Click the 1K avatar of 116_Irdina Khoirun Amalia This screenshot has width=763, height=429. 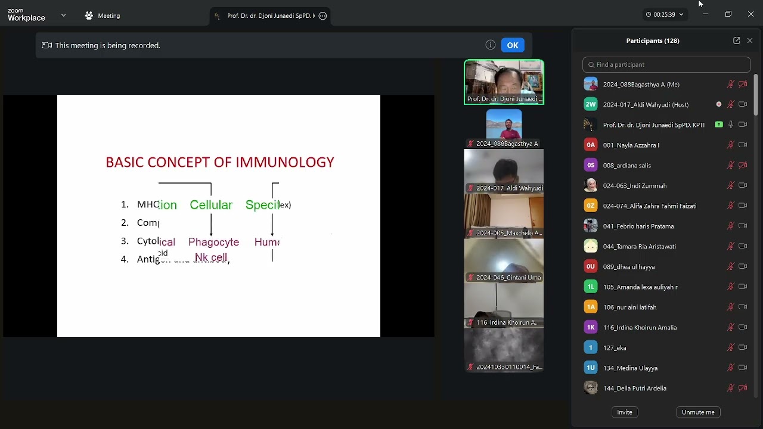pyautogui.click(x=591, y=327)
